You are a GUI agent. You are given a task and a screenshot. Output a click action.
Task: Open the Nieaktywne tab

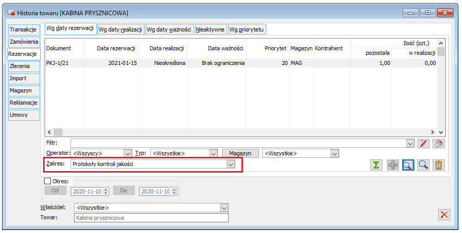(x=210, y=29)
